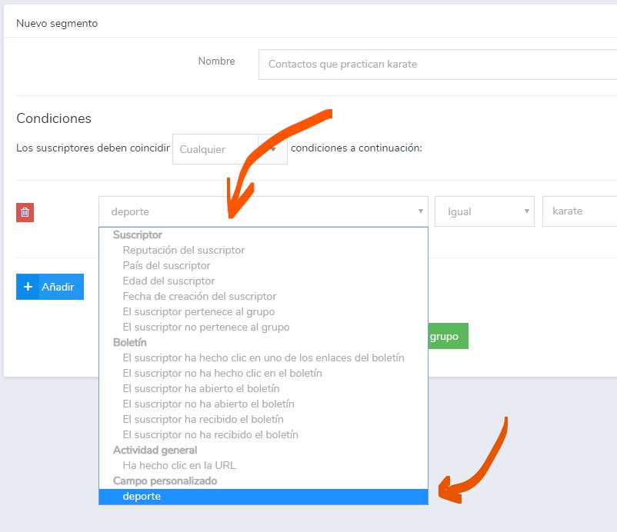617x532 pixels.
Task: Select Ha hecho clic en la URL
Action: click(x=263, y=465)
